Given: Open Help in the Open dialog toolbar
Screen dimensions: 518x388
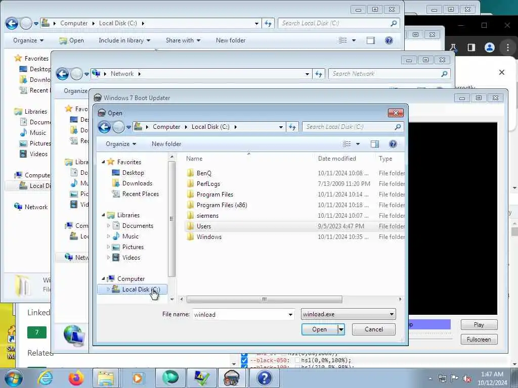Looking at the screenshot, I should [393, 144].
